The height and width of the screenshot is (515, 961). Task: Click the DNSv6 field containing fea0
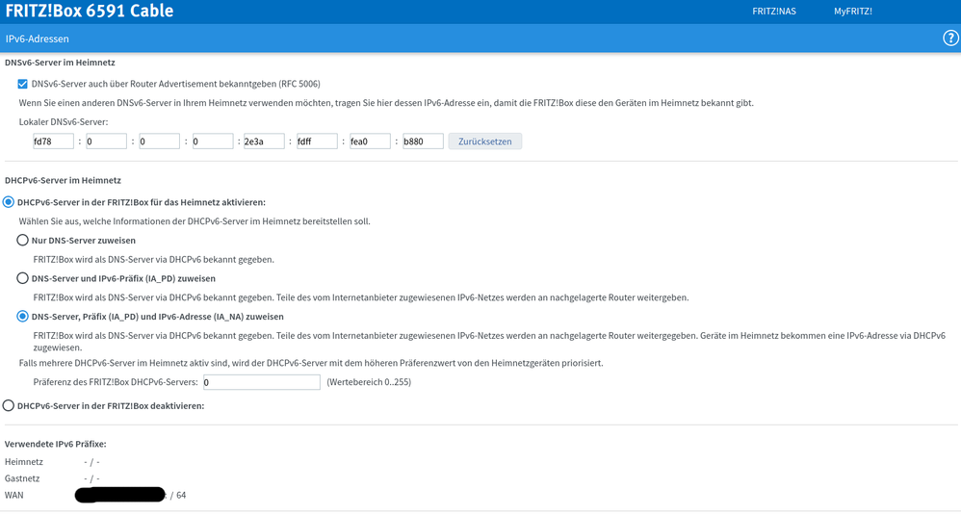[370, 142]
